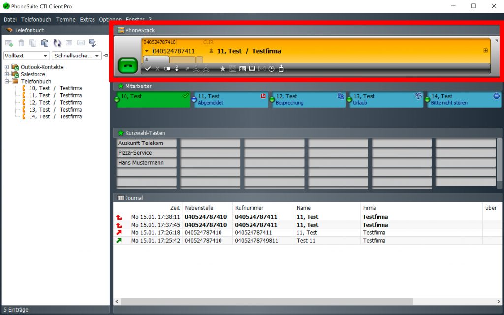Collapse the Telefonbuch tree node
Screen dimensions: 504x315
(7, 82)
